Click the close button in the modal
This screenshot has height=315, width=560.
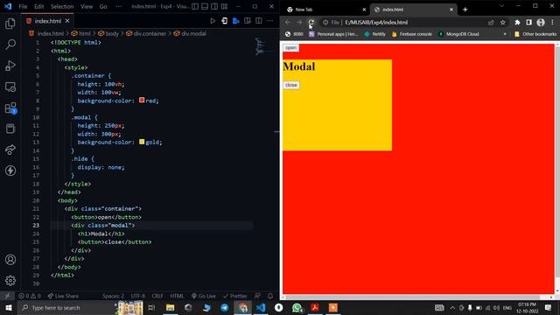(x=291, y=85)
